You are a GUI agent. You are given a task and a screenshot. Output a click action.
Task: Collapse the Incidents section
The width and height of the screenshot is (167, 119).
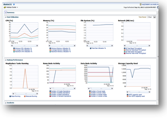pyautogui.click(x=6, y=103)
